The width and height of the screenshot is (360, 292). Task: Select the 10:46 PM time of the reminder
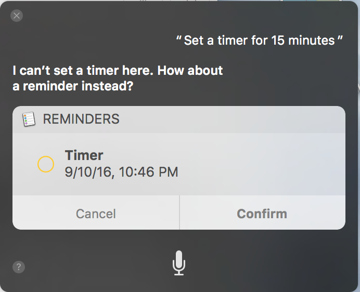pos(149,172)
